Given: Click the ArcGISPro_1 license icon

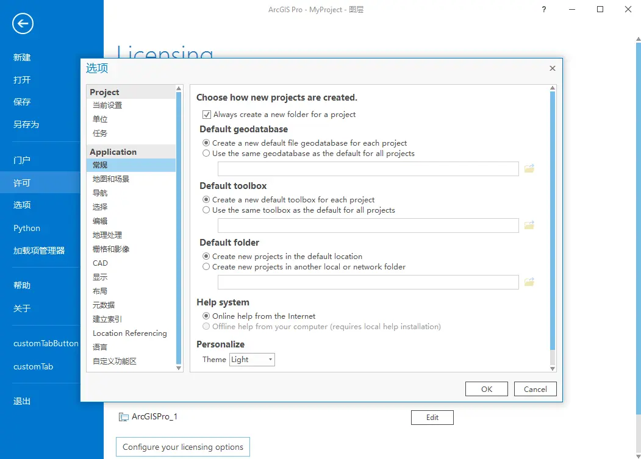Looking at the screenshot, I should pyautogui.click(x=123, y=417).
